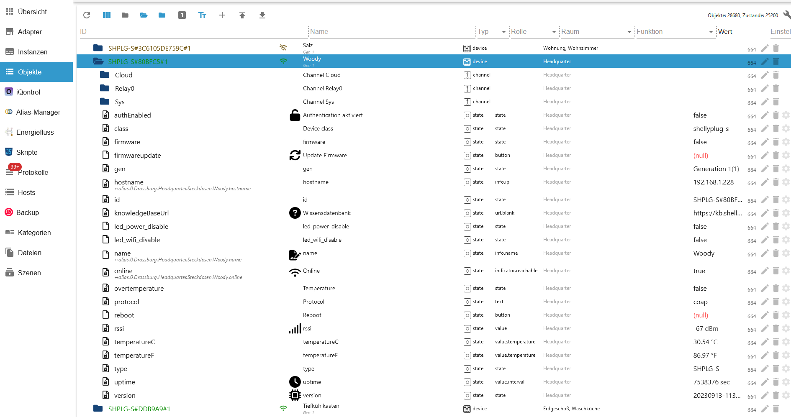Open the Raum filter dropdown
The width and height of the screenshot is (791, 417).
[x=629, y=32]
